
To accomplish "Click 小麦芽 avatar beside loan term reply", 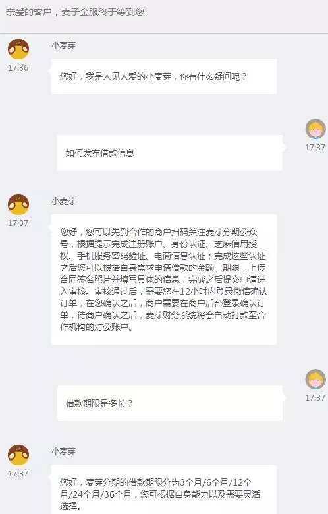I will tap(18, 455).
